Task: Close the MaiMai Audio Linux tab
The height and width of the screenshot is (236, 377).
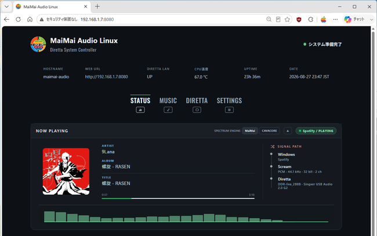Action: (85, 7)
